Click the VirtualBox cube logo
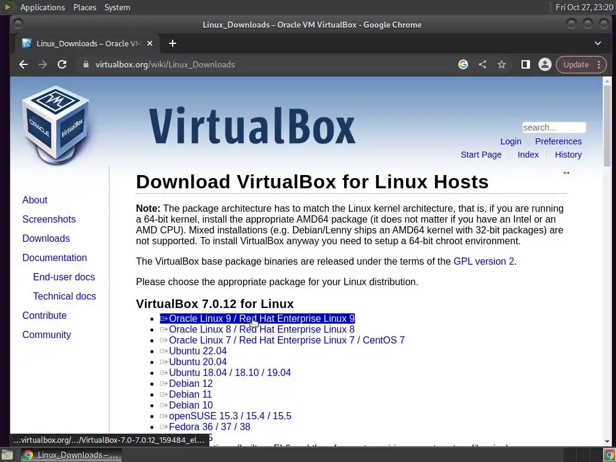Screen dimensions: 616x462 [56, 124]
